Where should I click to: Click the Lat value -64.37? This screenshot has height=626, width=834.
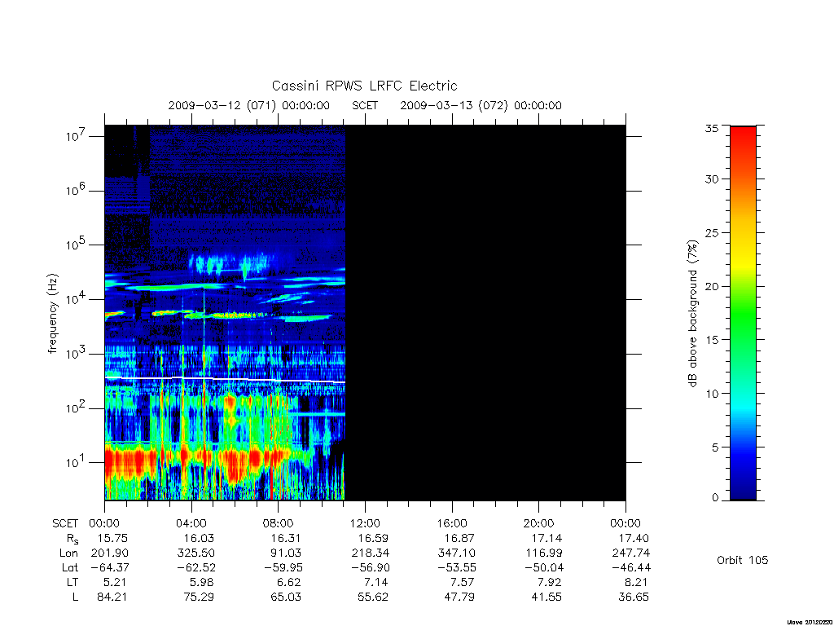click(x=110, y=567)
